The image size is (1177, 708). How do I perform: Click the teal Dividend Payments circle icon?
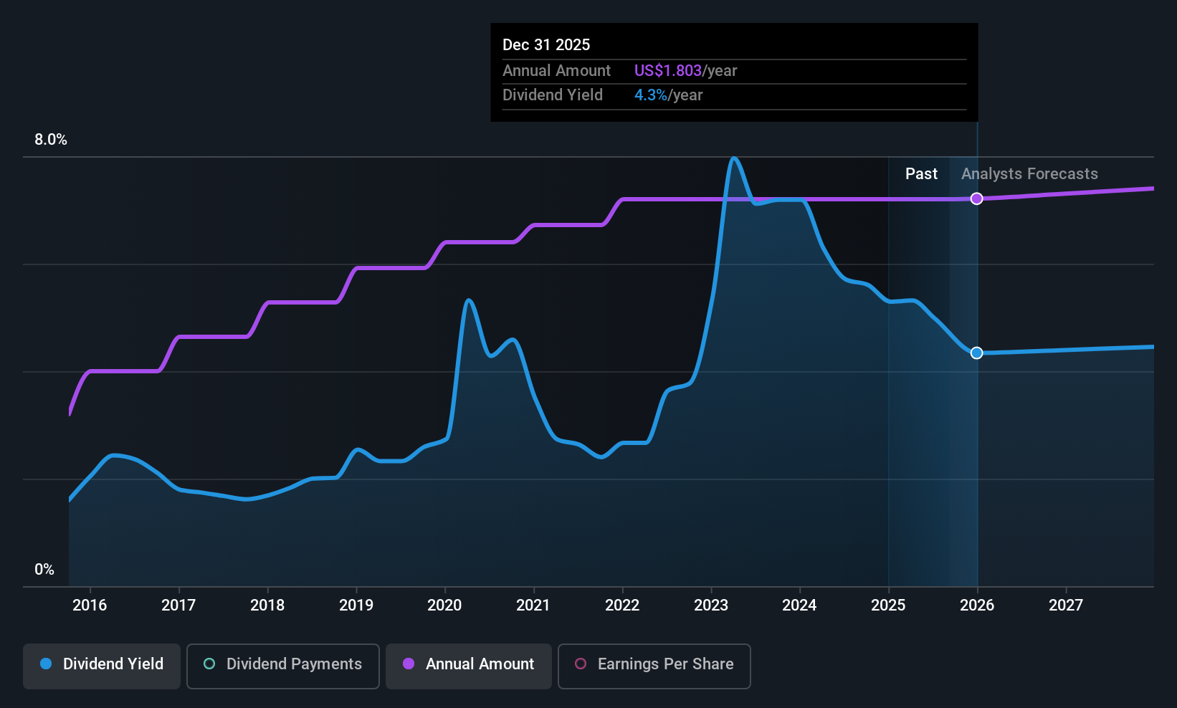pyautogui.click(x=209, y=664)
